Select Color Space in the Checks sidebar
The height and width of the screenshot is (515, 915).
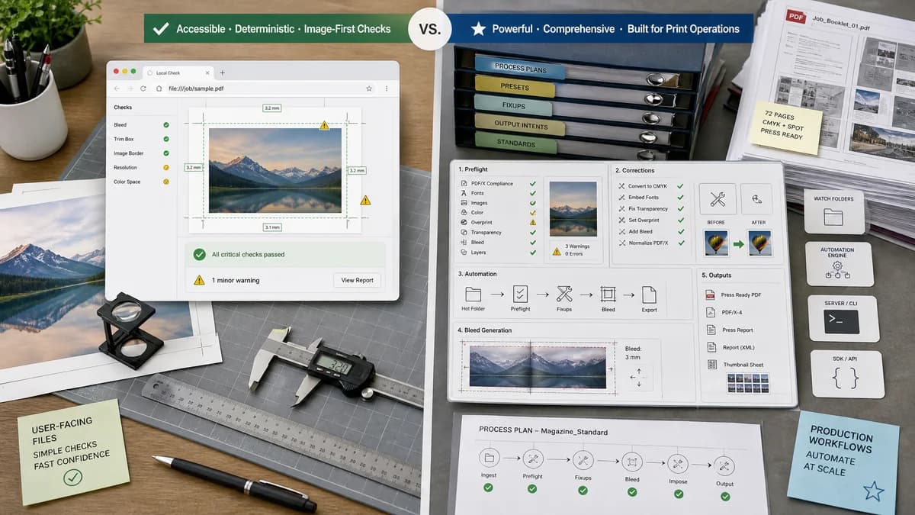click(142, 182)
